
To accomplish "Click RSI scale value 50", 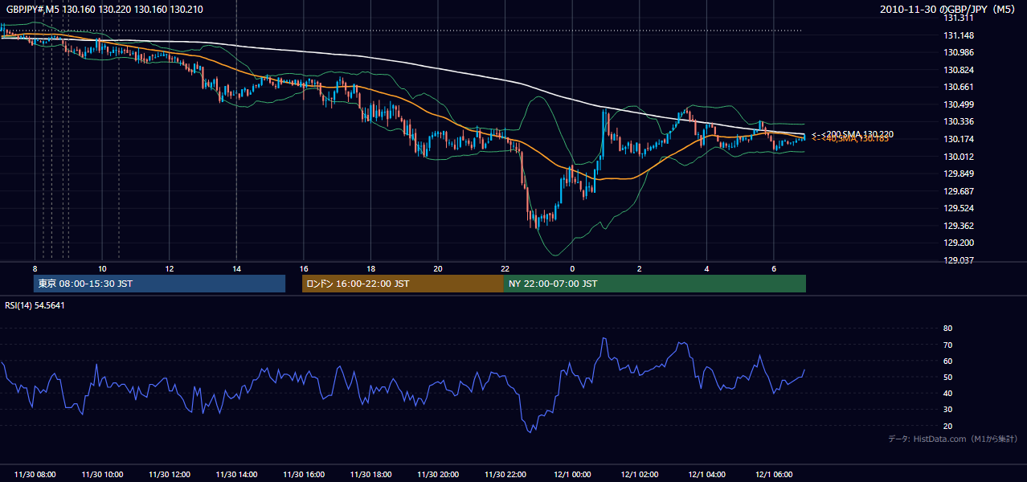I will click(x=947, y=377).
